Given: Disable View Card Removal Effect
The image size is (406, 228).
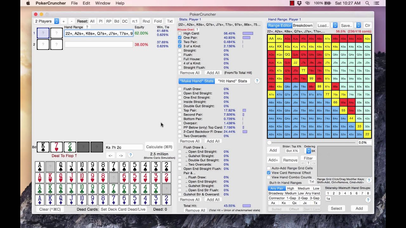Looking at the screenshot, I should (x=269, y=173).
